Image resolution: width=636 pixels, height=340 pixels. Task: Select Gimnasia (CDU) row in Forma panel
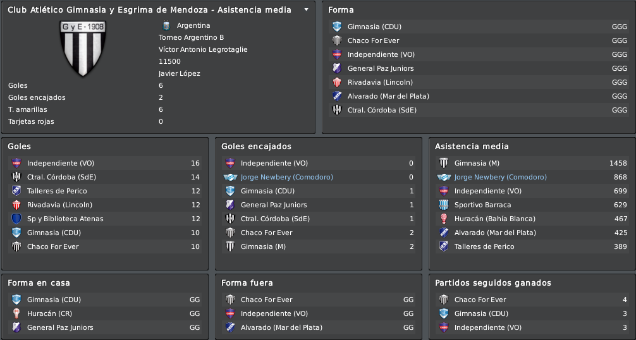[478, 27]
